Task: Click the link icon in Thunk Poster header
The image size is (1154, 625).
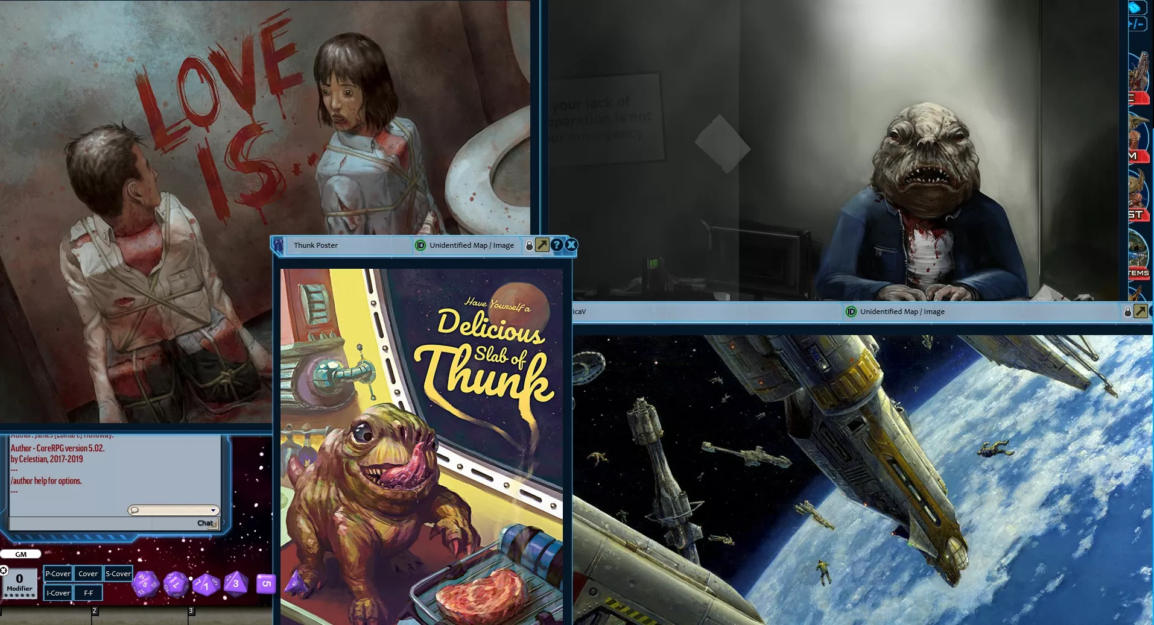Action: pyautogui.click(x=278, y=245)
